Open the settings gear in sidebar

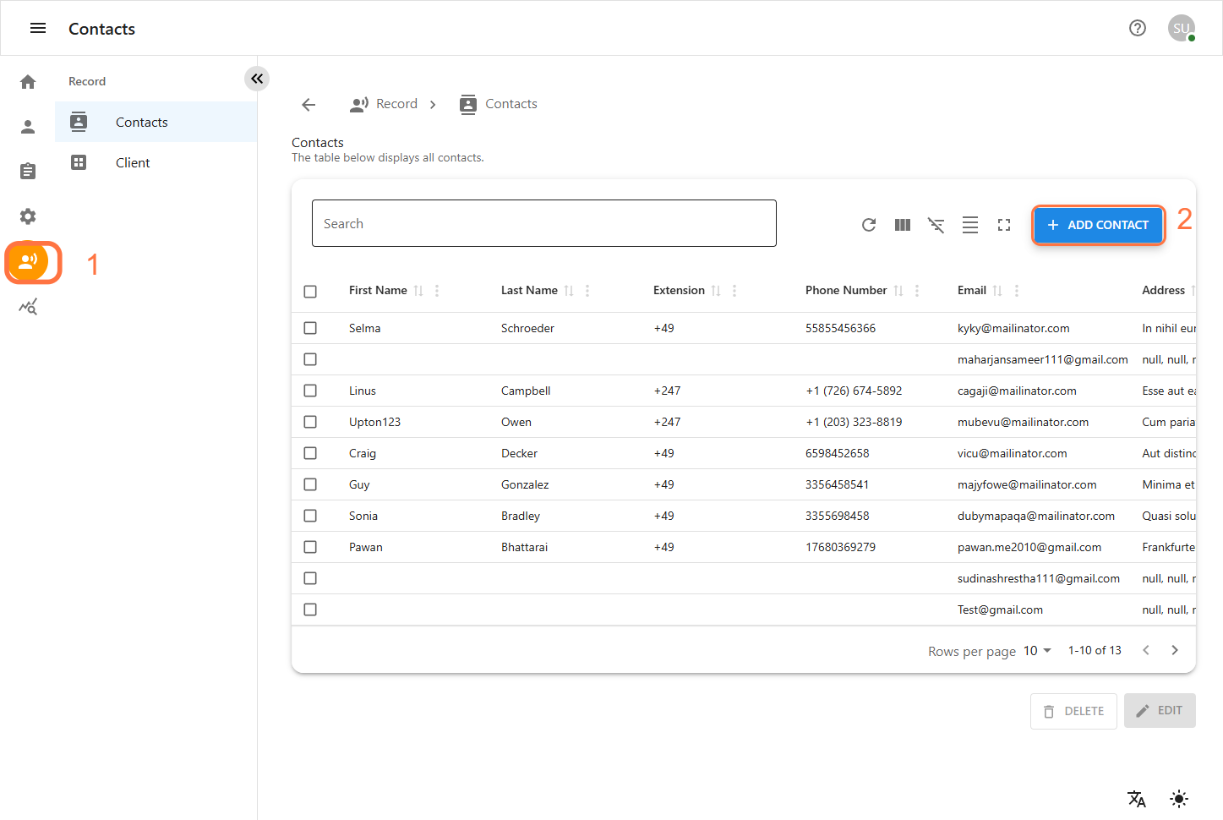tap(28, 216)
